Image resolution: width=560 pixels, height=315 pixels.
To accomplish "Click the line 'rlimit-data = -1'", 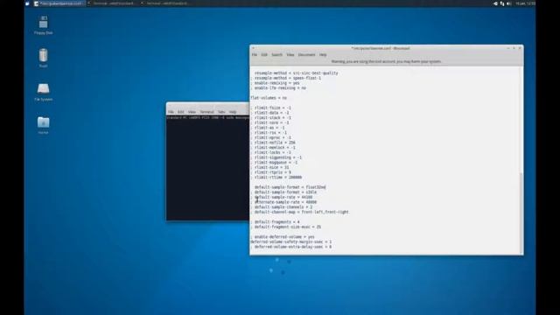I will click(x=269, y=113).
